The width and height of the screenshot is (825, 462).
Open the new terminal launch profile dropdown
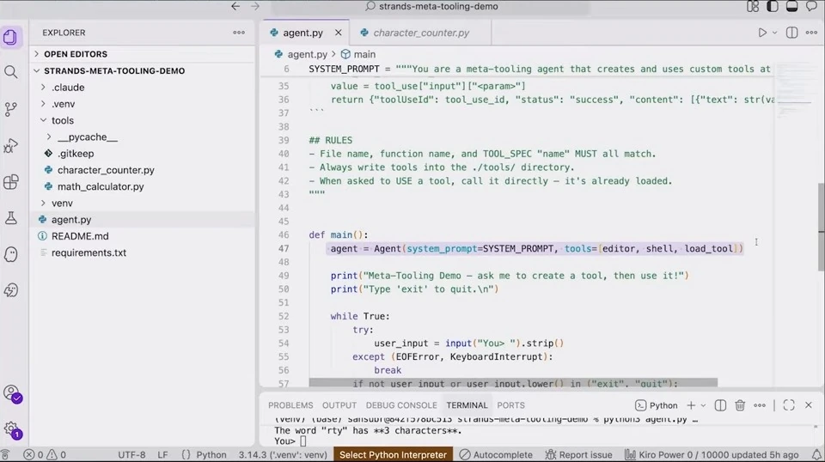tap(703, 405)
